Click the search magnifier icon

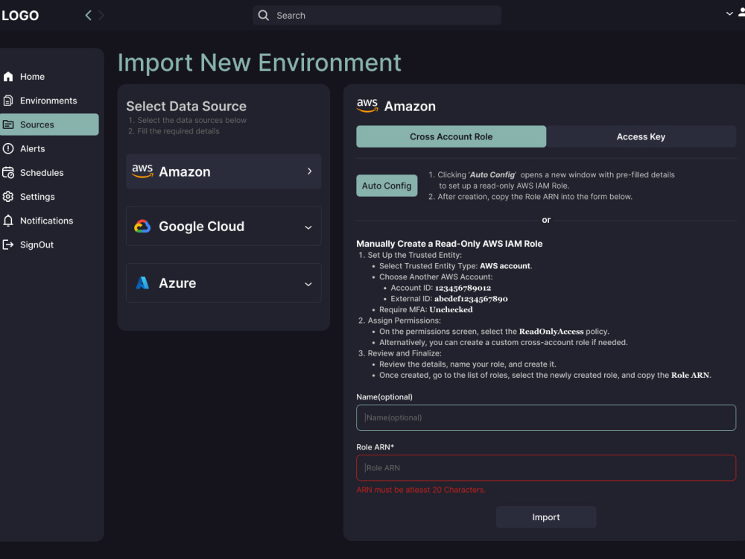coord(263,15)
